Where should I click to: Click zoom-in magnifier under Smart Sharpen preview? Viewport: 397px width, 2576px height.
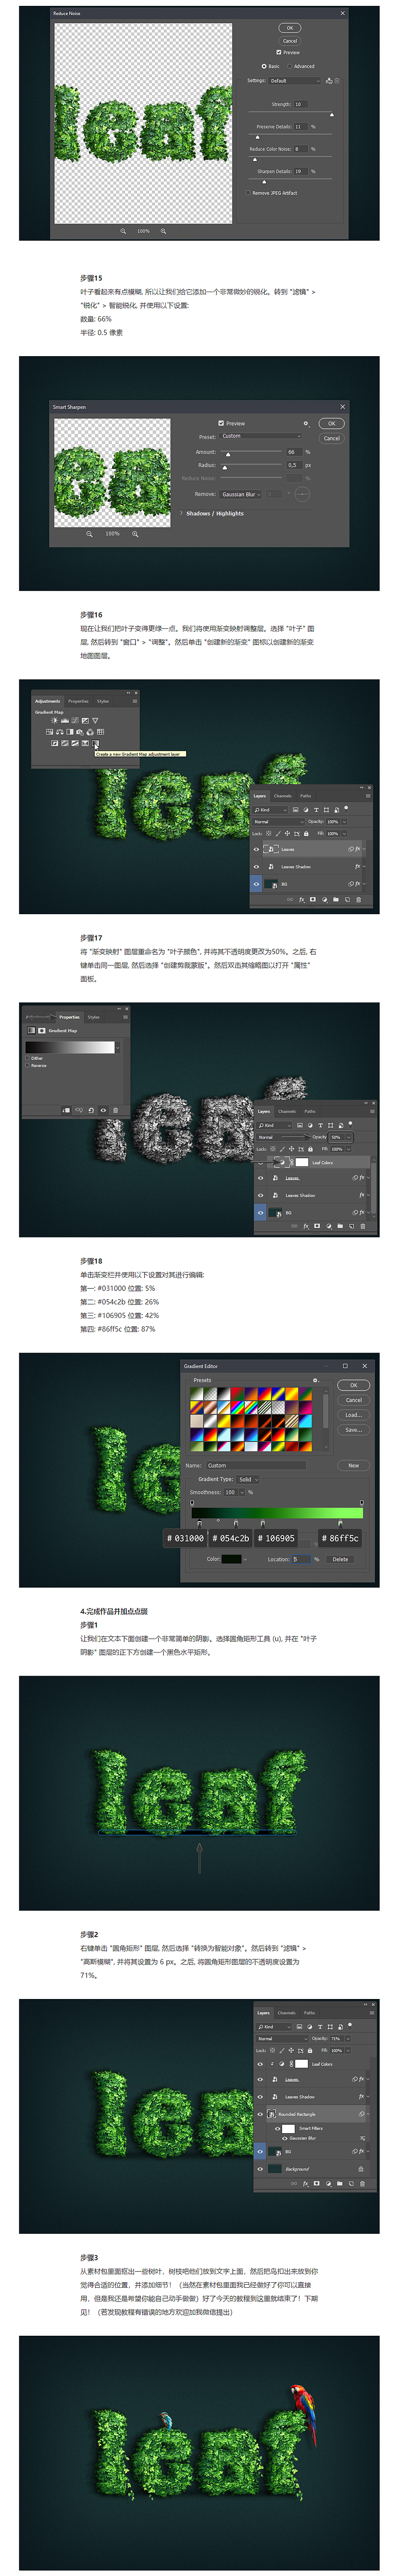[135, 534]
